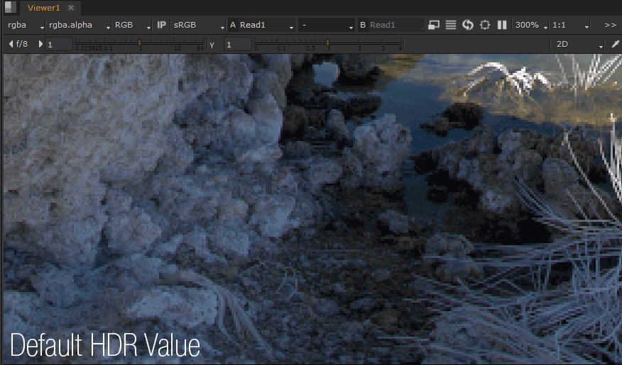Click the gain value input field
The height and width of the screenshot is (365, 622).
coord(60,45)
